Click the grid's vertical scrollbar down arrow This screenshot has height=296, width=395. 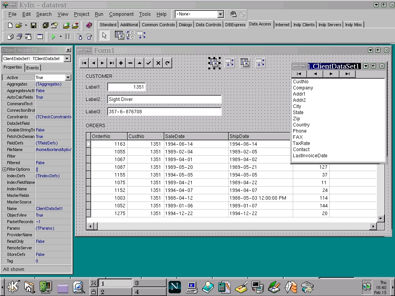[x=381, y=219]
